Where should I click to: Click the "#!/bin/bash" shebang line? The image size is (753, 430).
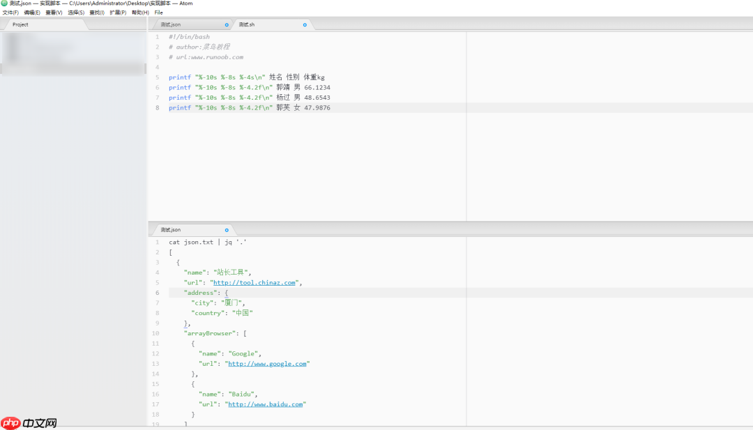click(x=189, y=37)
